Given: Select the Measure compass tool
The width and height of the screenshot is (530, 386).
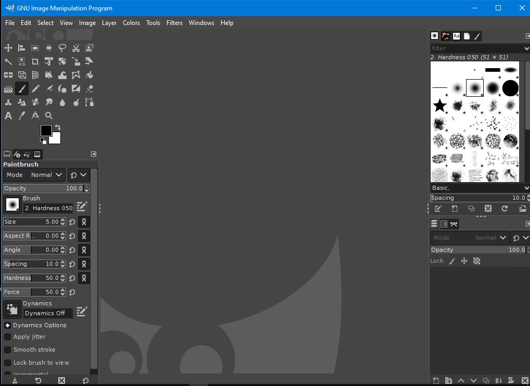Looking at the screenshot, I should (x=35, y=115).
